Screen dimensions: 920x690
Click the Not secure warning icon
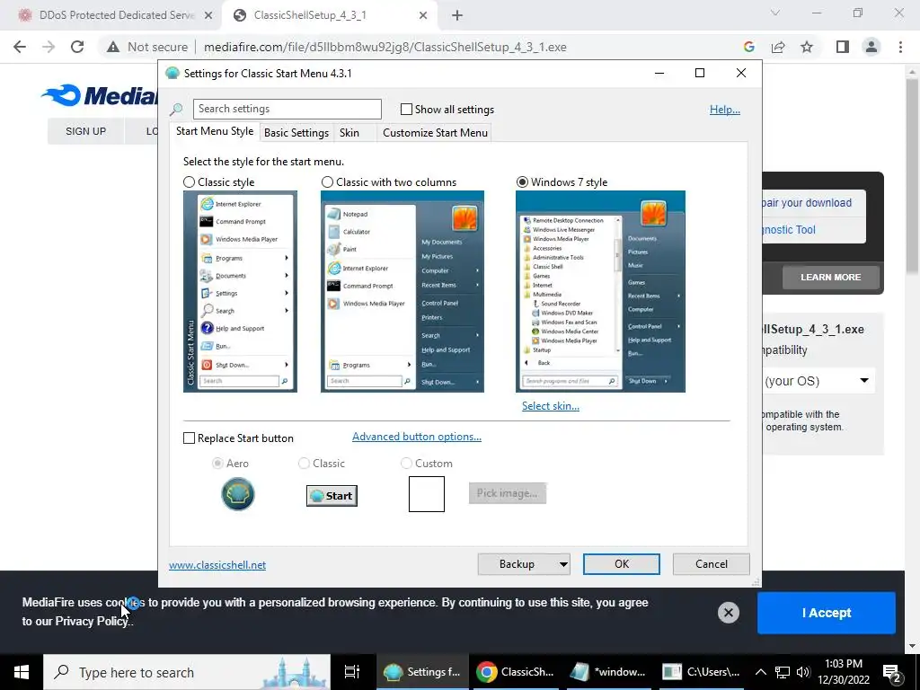point(113,47)
